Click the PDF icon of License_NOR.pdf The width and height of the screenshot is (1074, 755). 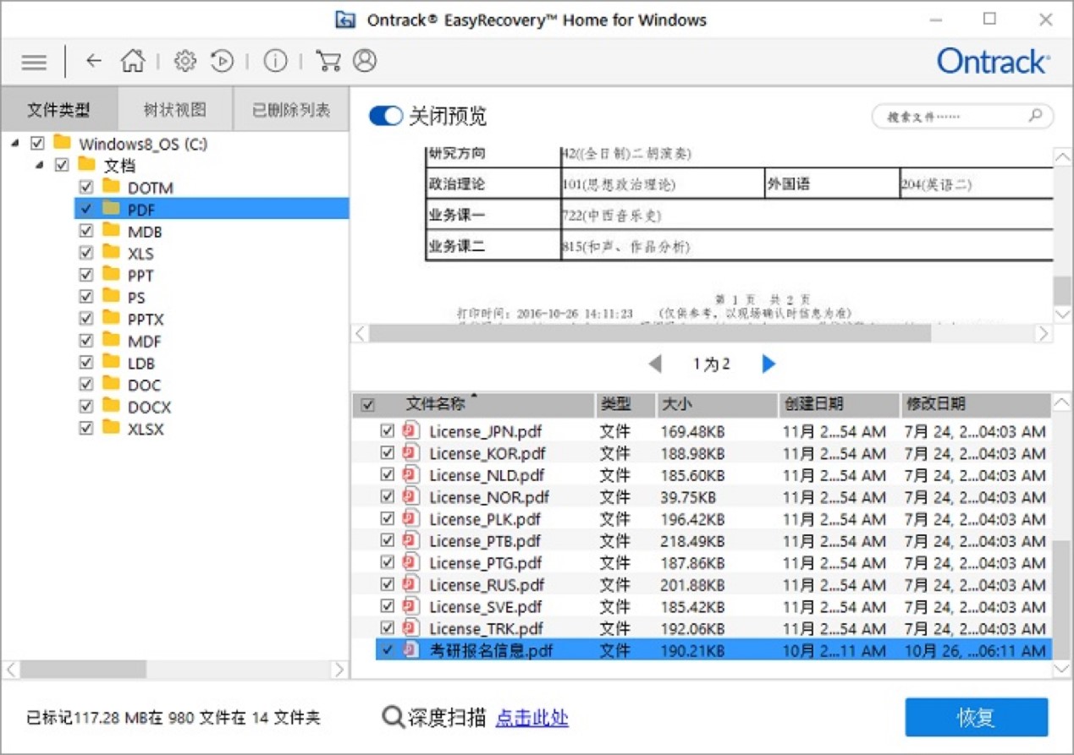point(411,496)
